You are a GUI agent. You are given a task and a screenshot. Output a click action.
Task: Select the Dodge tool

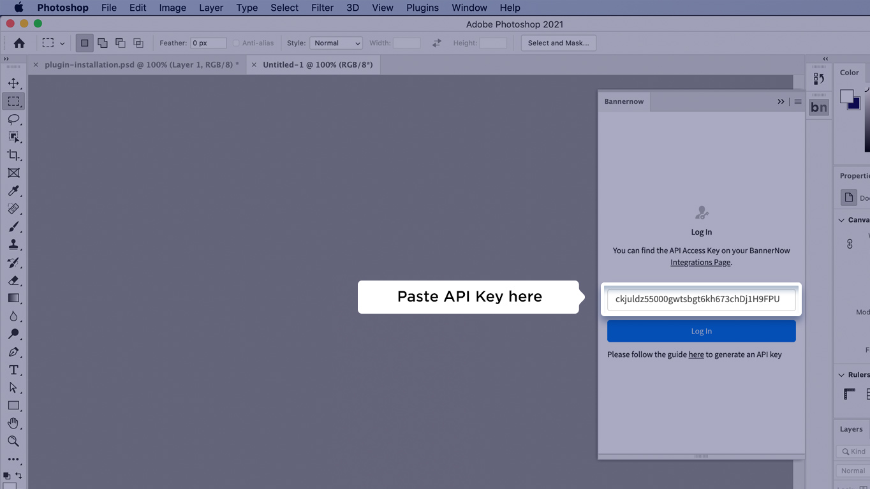coord(13,334)
